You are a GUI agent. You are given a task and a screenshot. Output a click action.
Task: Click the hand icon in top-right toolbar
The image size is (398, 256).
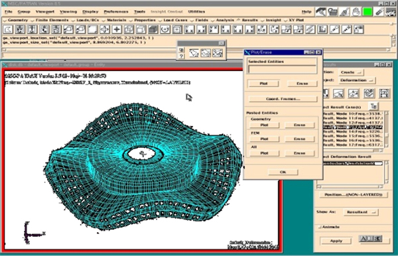pyautogui.click(x=356, y=12)
